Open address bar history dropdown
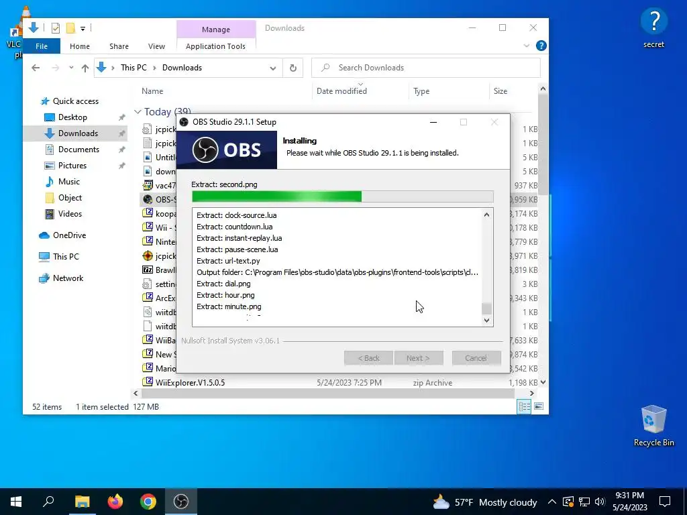This screenshot has height=515, width=687. pos(273,68)
